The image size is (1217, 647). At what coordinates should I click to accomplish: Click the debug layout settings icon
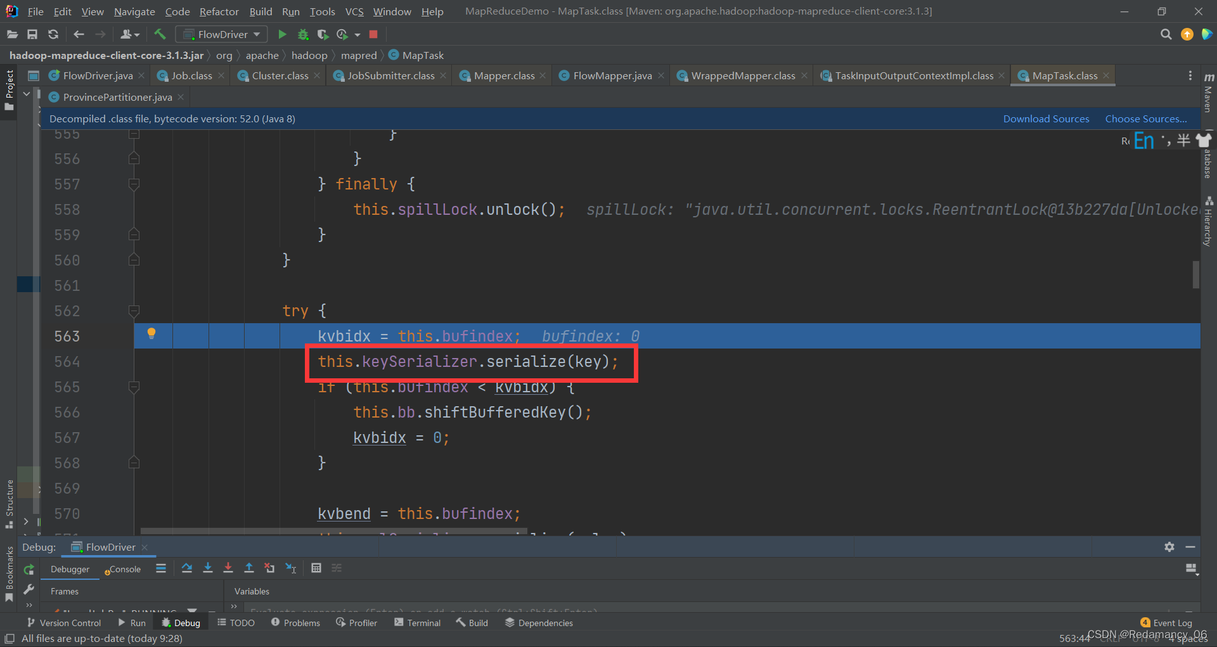pos(1192,569)
